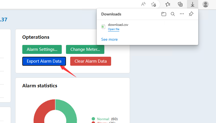Click See more in Downloads panel
The height and width of the screenshot is (123, 216).
pos(109,40)
